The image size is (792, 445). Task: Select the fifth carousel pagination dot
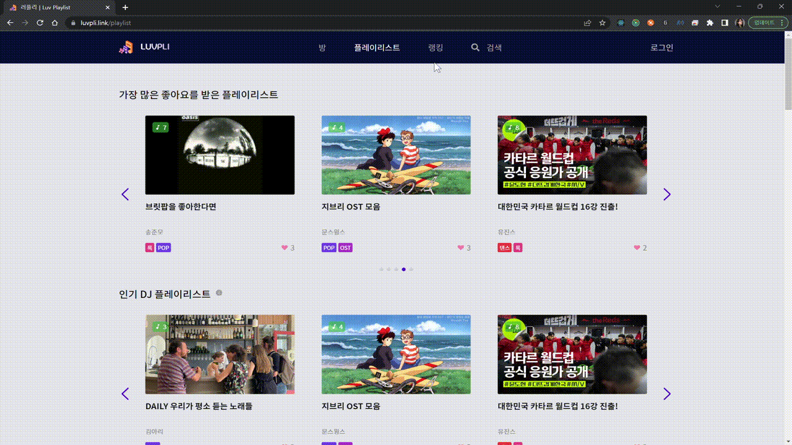[411, 269]
